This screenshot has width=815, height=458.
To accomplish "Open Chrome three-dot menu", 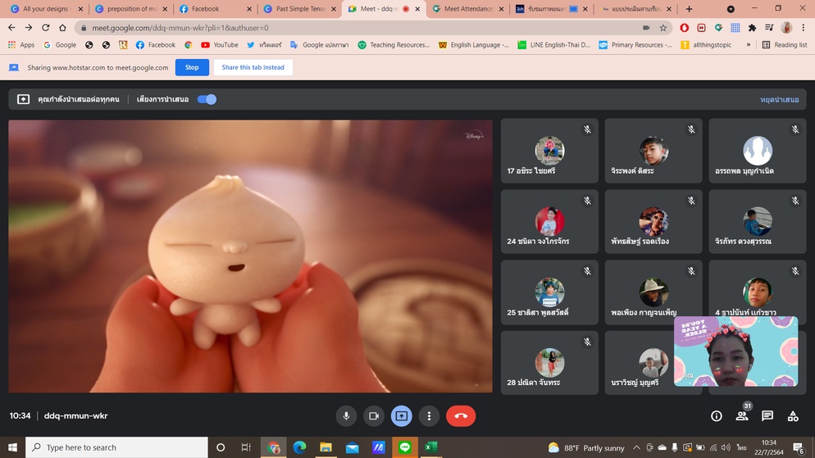I will (x=803, y=28).
